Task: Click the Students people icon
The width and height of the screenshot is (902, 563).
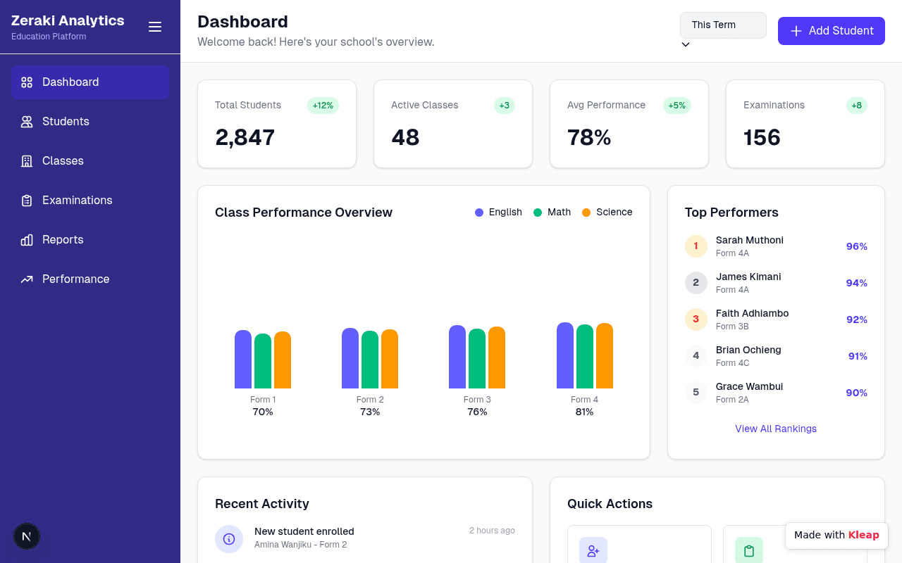Action: 27,122
